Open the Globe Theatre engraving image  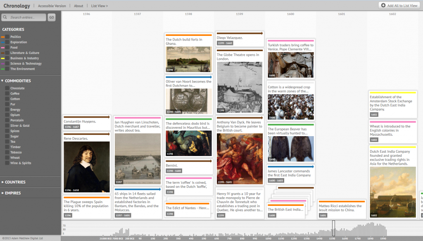240,87
